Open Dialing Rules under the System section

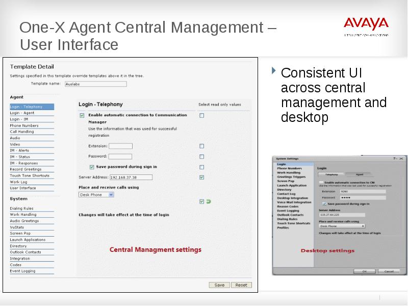pos(21,208)
